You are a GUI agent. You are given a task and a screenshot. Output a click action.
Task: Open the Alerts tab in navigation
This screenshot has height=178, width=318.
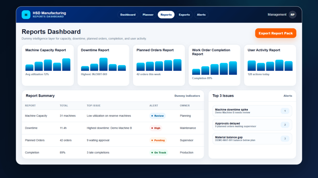tap(201, 15)
